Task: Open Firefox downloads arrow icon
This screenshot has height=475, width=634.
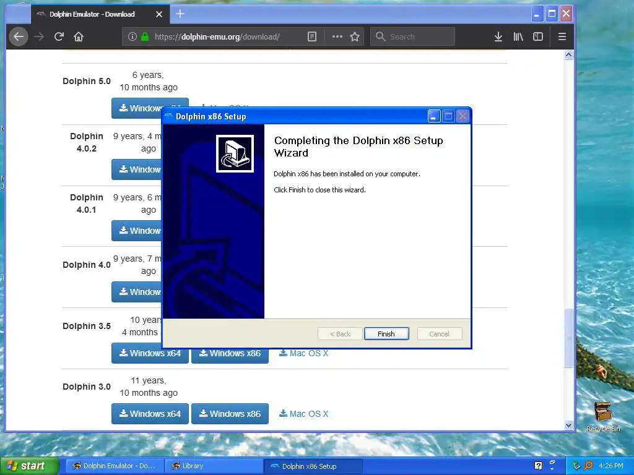Action: (x=498, y=36)
